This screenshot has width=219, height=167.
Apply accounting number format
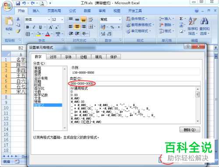pos(103,27)
